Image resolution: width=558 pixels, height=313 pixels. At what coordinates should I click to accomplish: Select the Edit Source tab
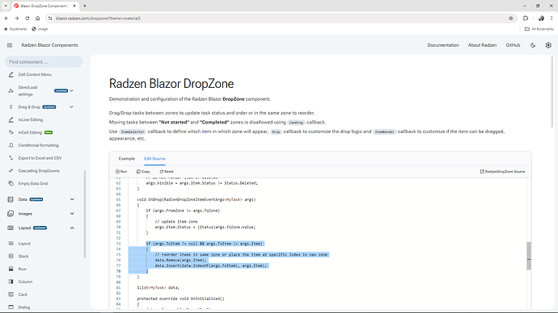(154, 159)
